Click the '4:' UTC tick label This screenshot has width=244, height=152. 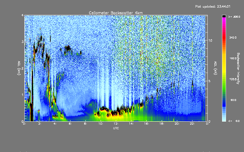(x=55, y=124)
